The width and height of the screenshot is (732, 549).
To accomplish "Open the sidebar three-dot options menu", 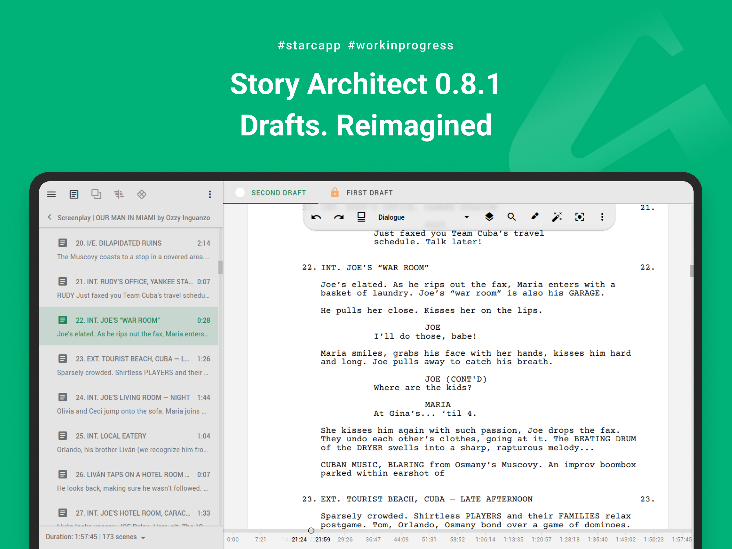I will (210, 194).
